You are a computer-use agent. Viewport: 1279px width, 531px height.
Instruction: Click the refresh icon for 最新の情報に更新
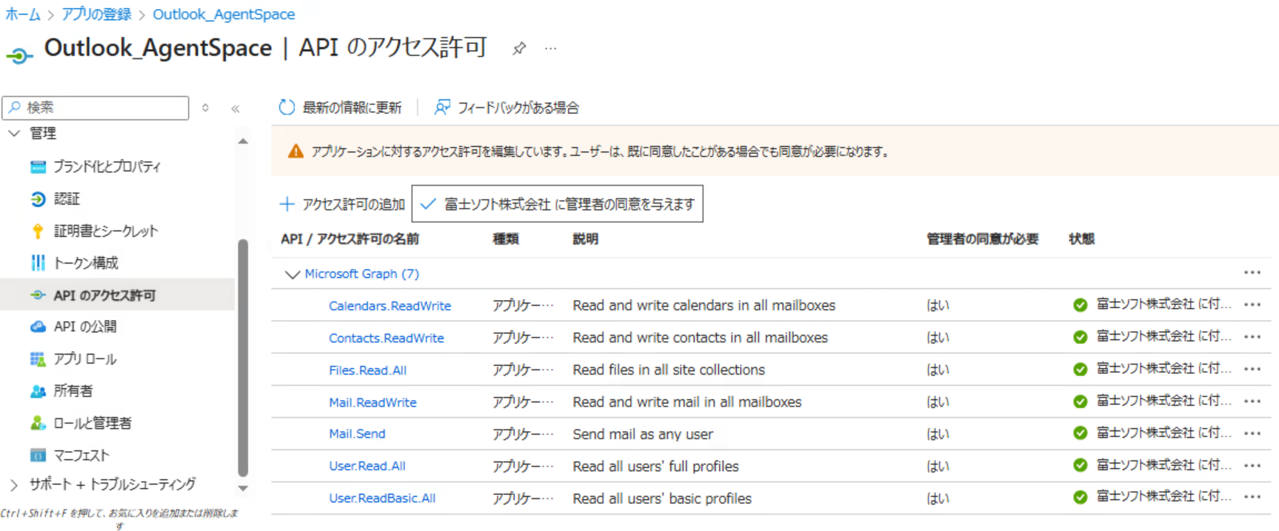(287, 107)
